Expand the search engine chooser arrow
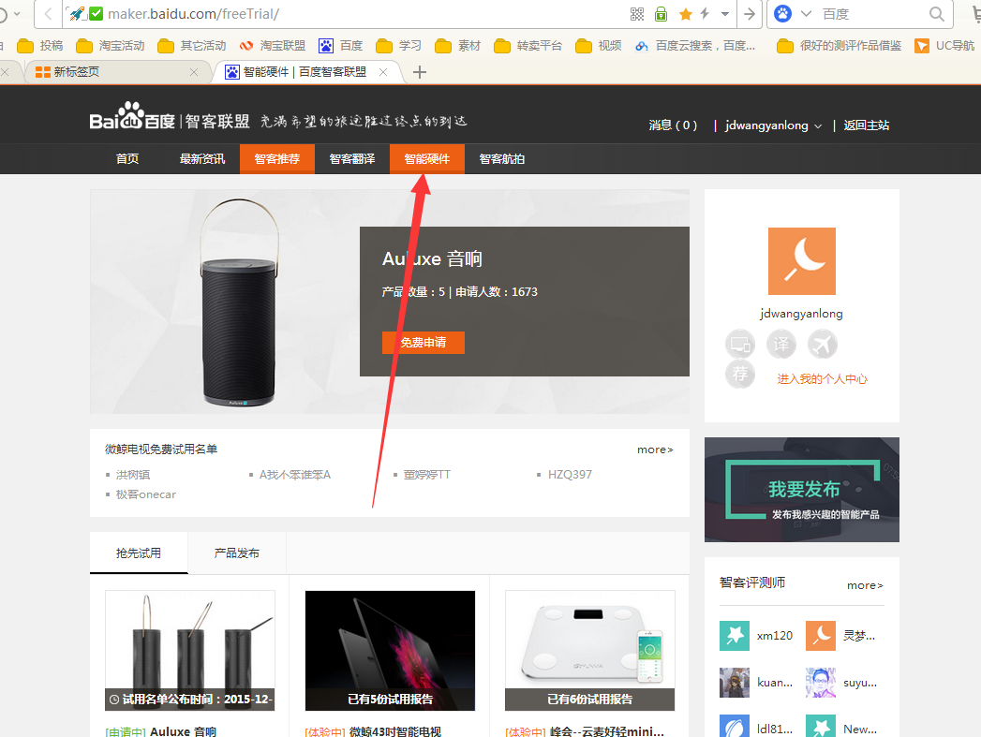 tap(806, 14)
